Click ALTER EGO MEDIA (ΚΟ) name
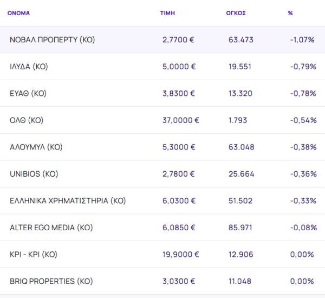 pyautogui.click(x=51, y=228)
